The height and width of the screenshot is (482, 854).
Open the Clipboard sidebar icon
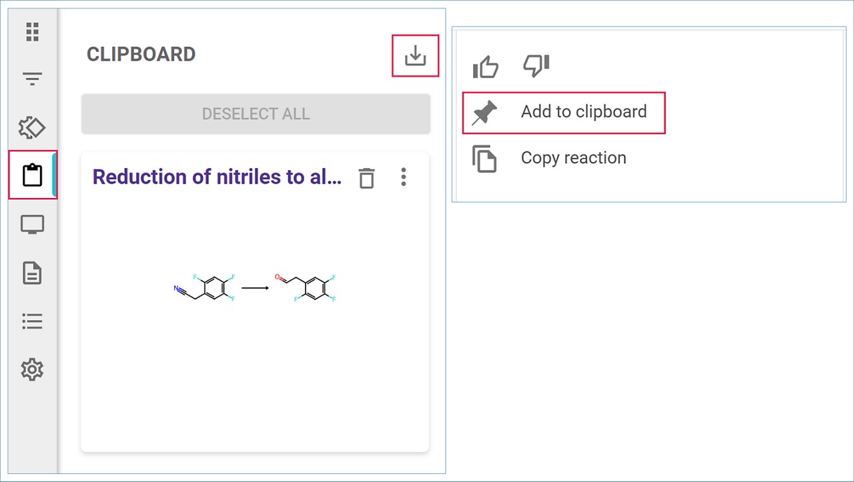pyautogui.click(x=32, y=175)
